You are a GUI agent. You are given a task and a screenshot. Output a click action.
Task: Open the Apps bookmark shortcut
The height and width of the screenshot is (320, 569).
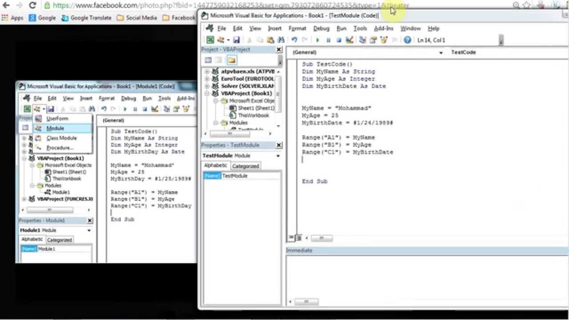point(12,18)
